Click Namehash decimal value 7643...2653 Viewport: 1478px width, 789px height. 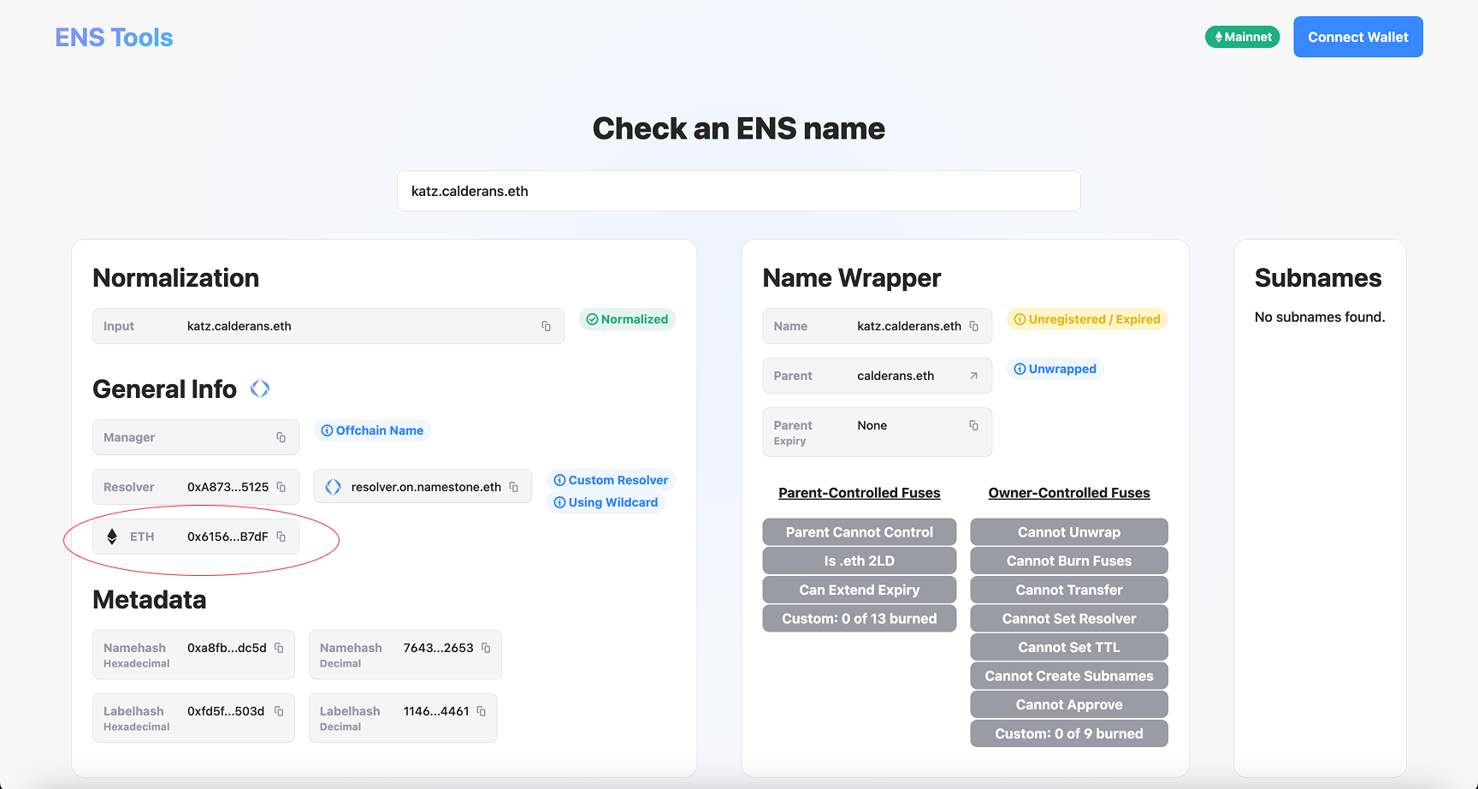coord(439,648)
